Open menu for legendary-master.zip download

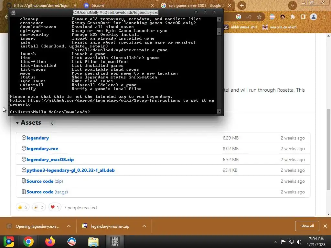click(144, 226)
